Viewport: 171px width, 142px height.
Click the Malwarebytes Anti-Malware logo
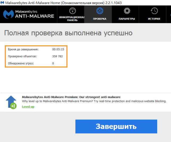[x=29, y=14]
